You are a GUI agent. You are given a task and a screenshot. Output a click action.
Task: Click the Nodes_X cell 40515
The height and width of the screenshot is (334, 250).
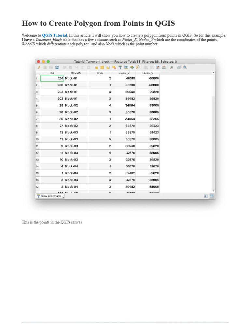(124, 78)
